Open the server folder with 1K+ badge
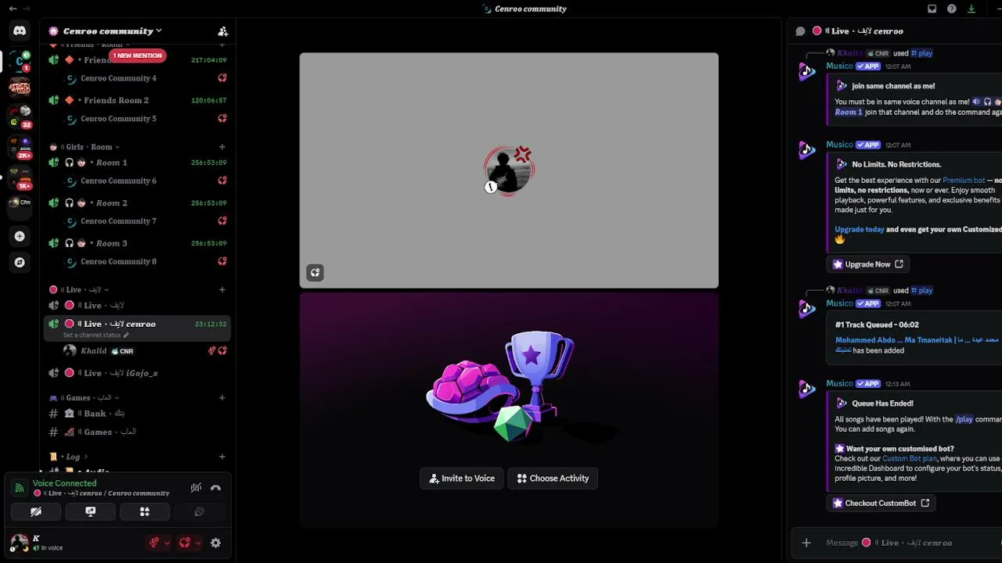The width and height of the screenshot is (1002, 563). click(x=20, y=177)
